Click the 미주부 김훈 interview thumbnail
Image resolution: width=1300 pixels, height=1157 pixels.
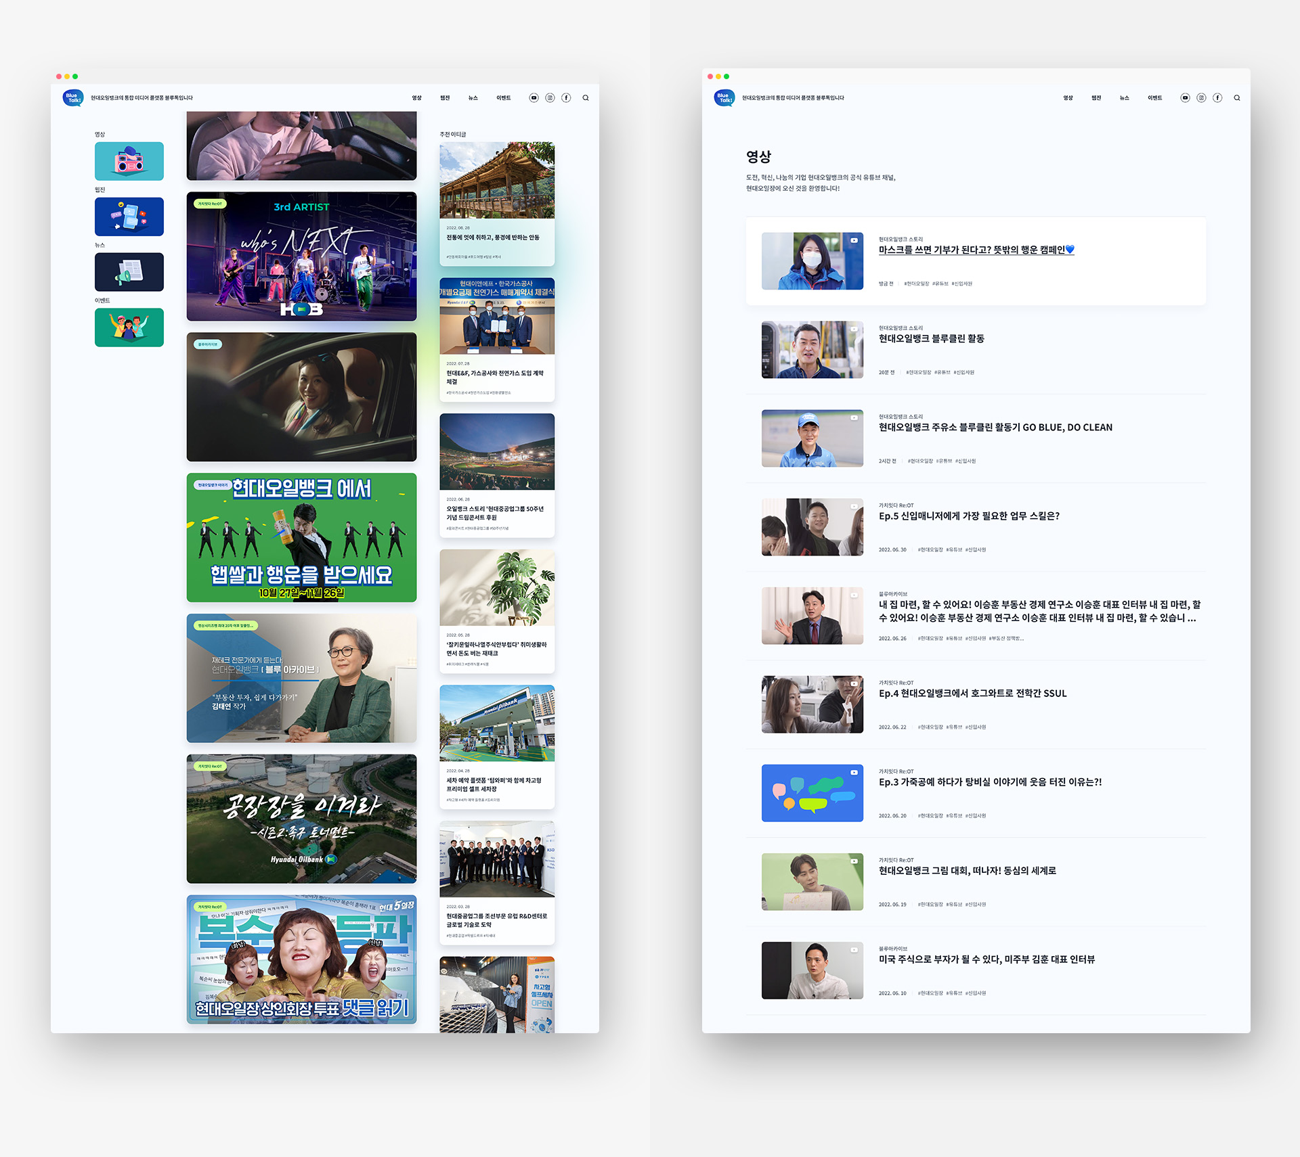click(x=812, y=970)
